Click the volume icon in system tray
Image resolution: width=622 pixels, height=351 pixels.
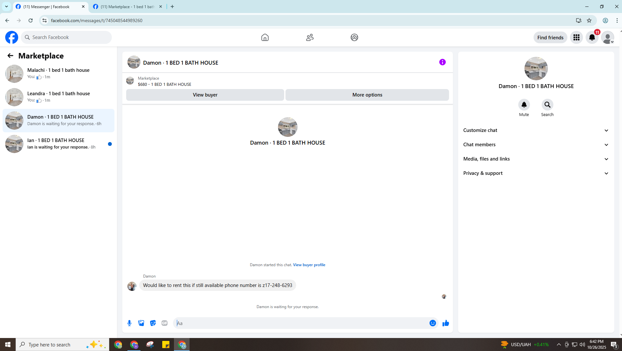[x=582, y=344]
